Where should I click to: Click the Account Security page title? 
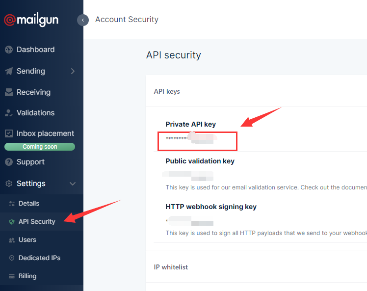tap(127, 20)
